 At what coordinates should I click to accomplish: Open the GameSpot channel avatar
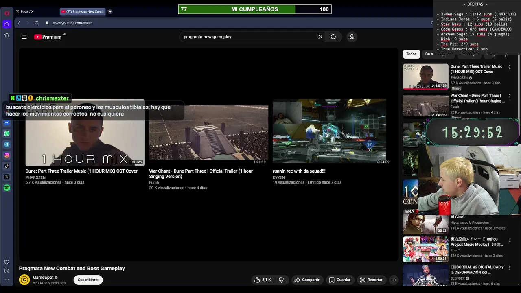24,280
